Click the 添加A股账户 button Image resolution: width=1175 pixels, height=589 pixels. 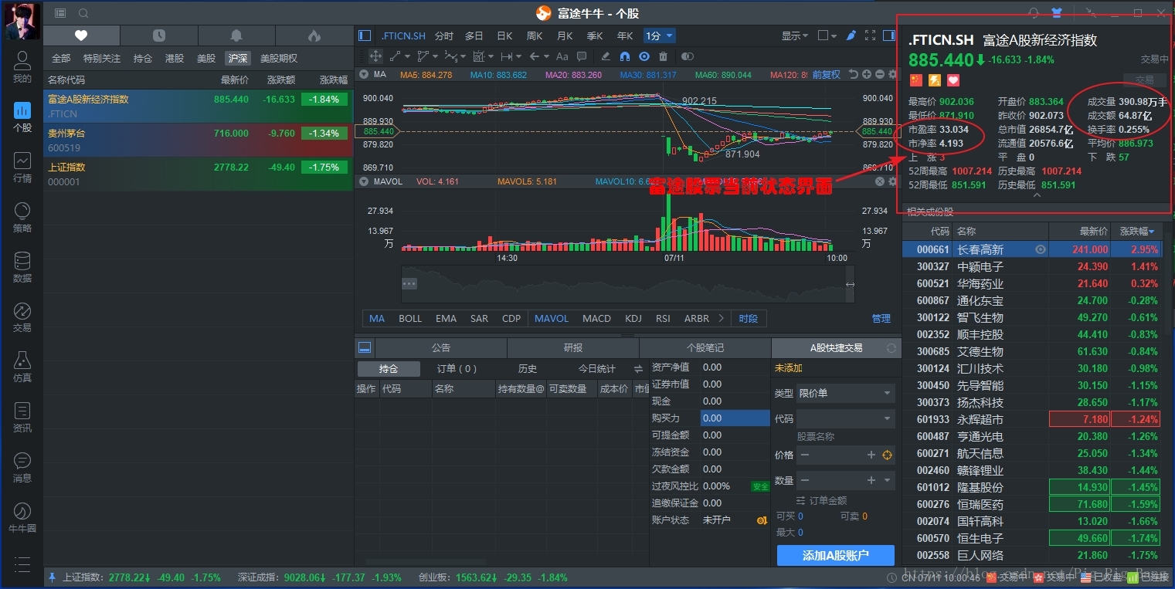836,555
